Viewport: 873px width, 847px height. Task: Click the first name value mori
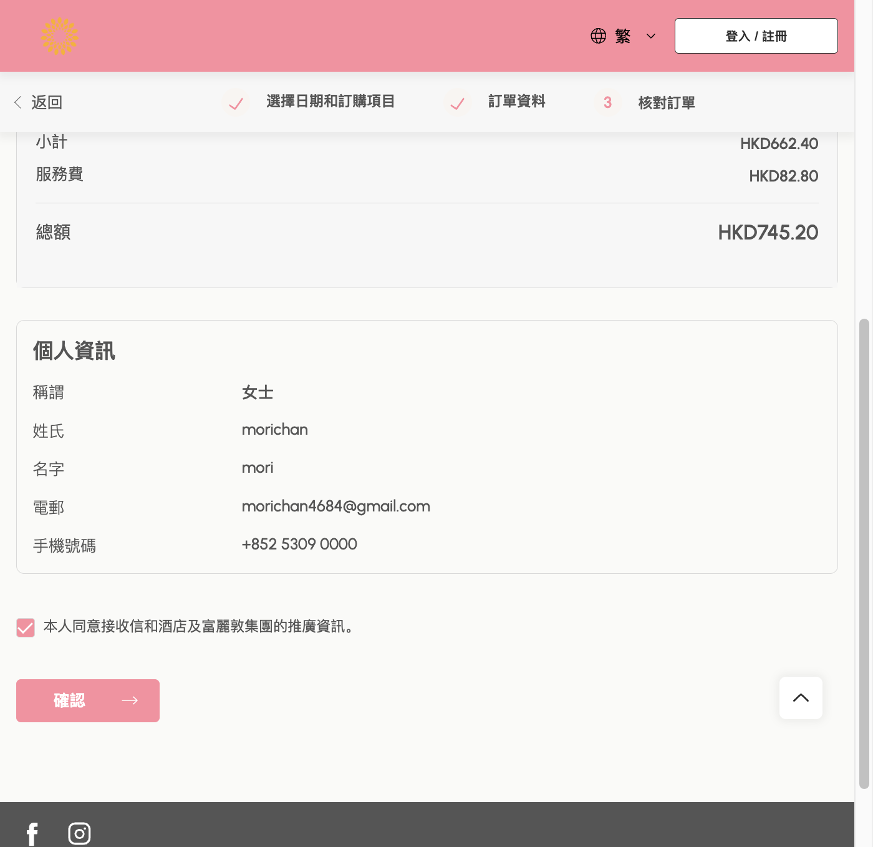[258, 468]
